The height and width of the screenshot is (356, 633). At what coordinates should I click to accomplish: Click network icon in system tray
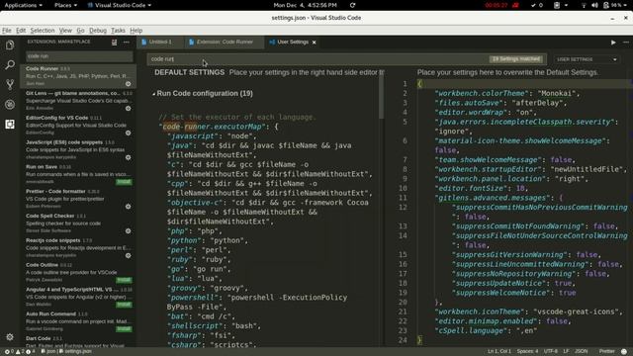(x=584, y=5)
